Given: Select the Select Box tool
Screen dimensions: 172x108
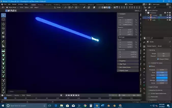Looking at the screenshot, I should (x=3, y=15).
